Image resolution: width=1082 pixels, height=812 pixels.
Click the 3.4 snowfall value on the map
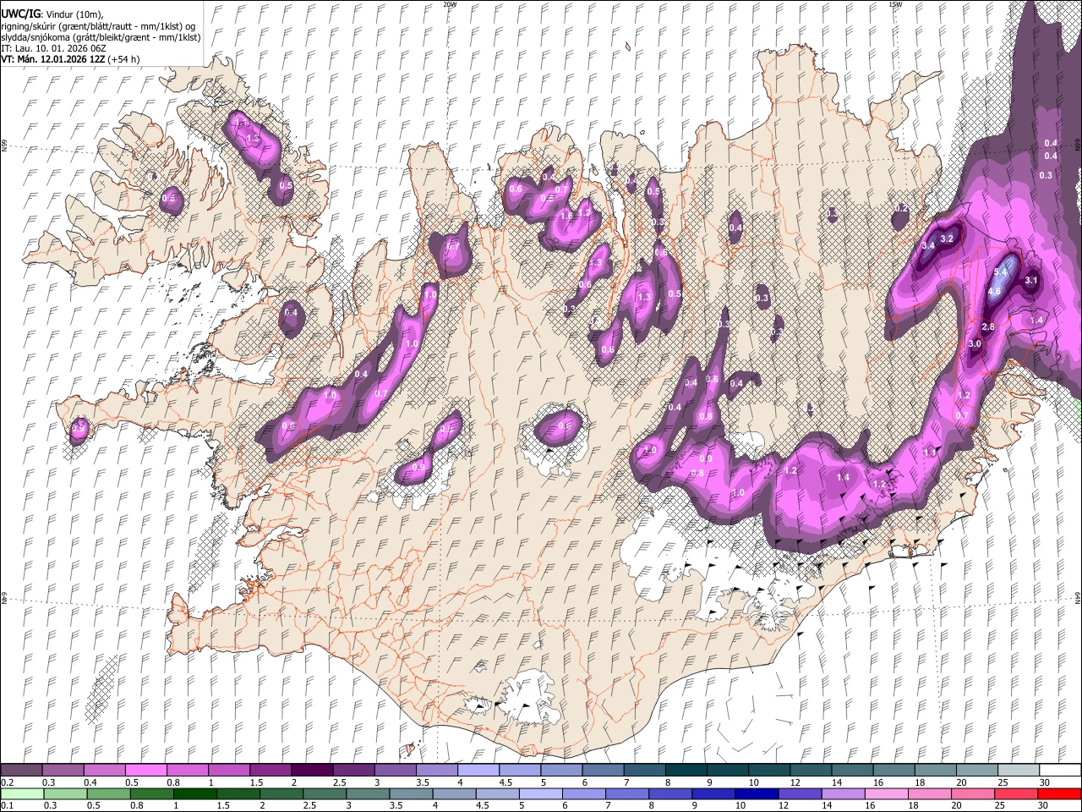[x=928, y=245]
